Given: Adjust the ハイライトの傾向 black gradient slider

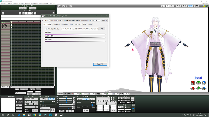Looking at the screenshot, I should coord(75,38).
